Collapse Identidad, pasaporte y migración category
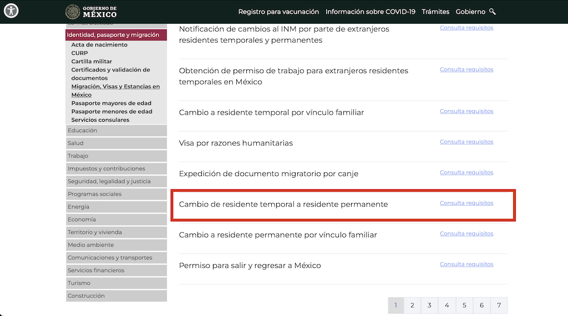 pos(116,35)
